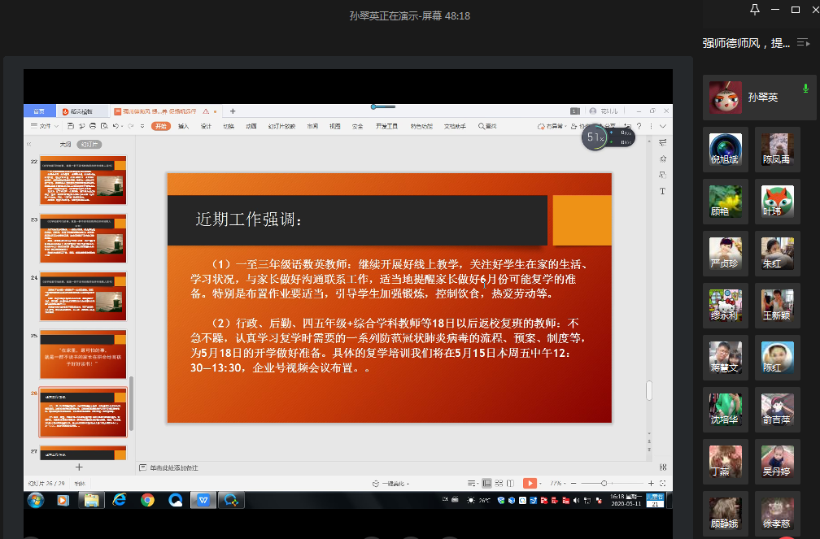Switch to the 首页 tab in WPS
This screenshot has height=539, width=820.
click(39, 111)
